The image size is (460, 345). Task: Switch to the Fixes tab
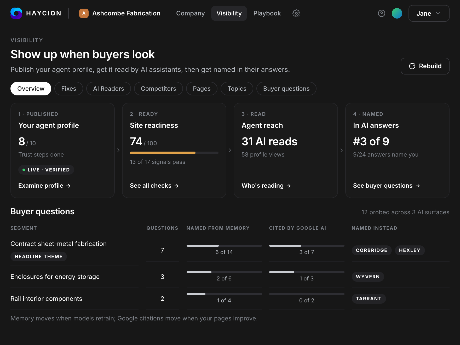(69, 89)
